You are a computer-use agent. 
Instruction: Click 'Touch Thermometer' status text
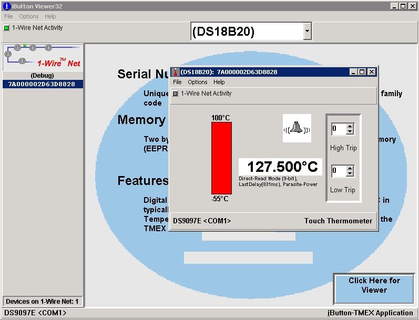click(338, 221)
